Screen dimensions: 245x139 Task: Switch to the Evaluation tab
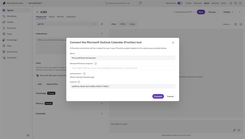71,17
